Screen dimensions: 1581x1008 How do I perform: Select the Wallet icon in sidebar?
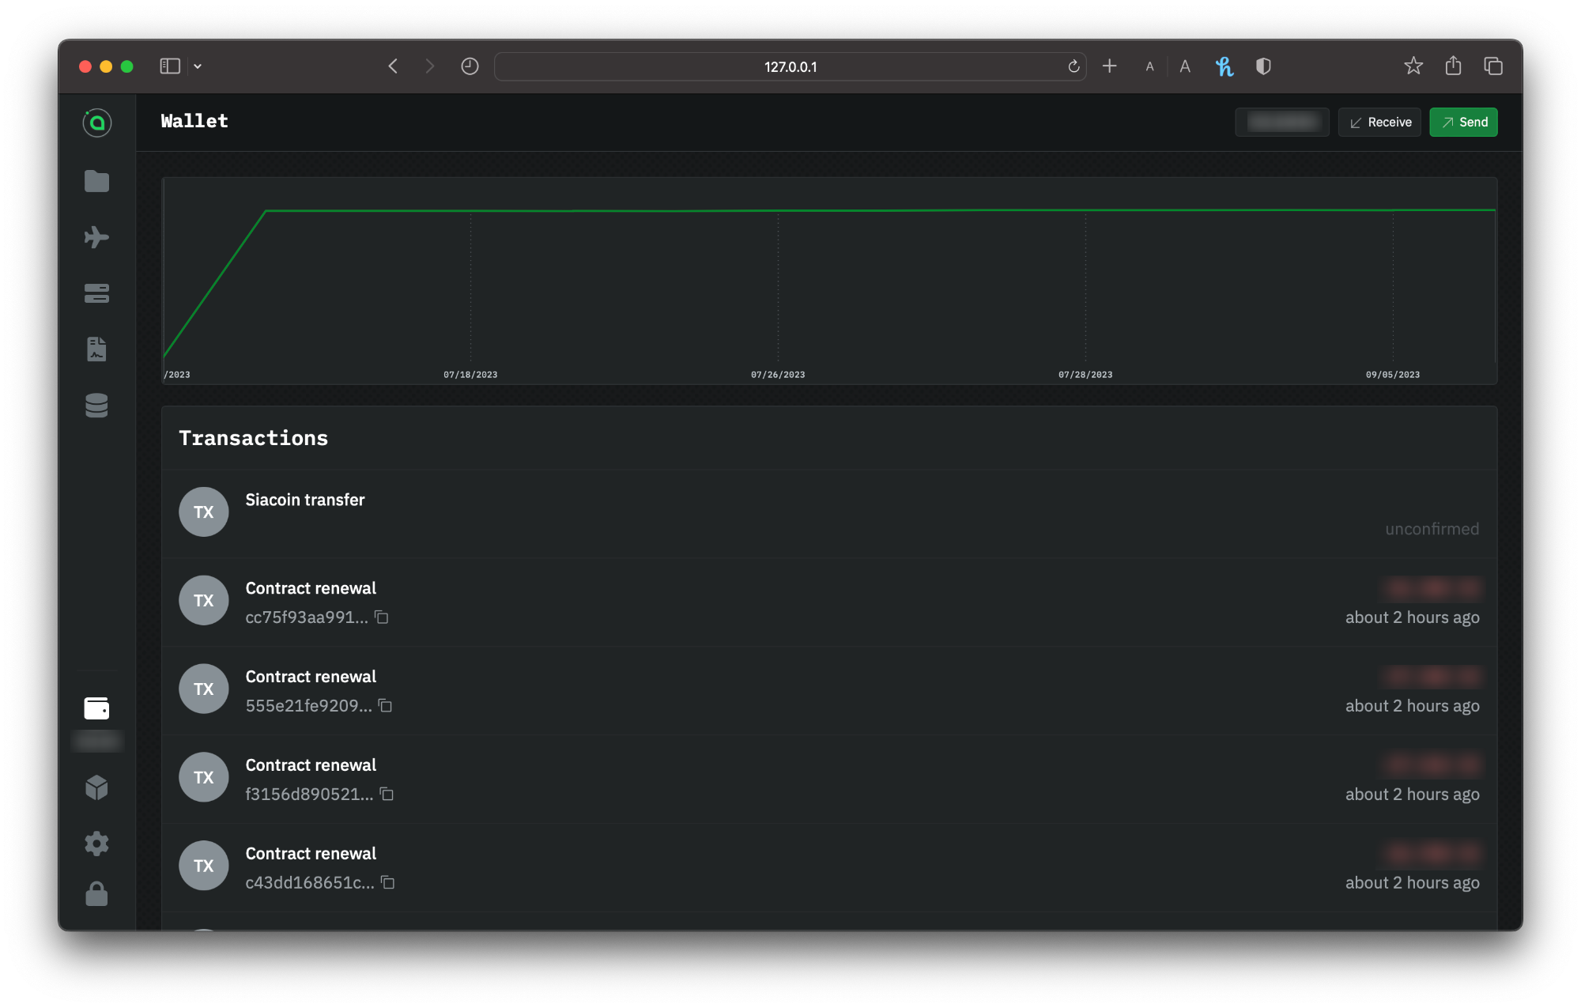(x=96, y=708)
